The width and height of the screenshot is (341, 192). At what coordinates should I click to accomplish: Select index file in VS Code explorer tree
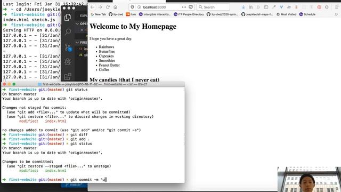click(x=83, y=49)
